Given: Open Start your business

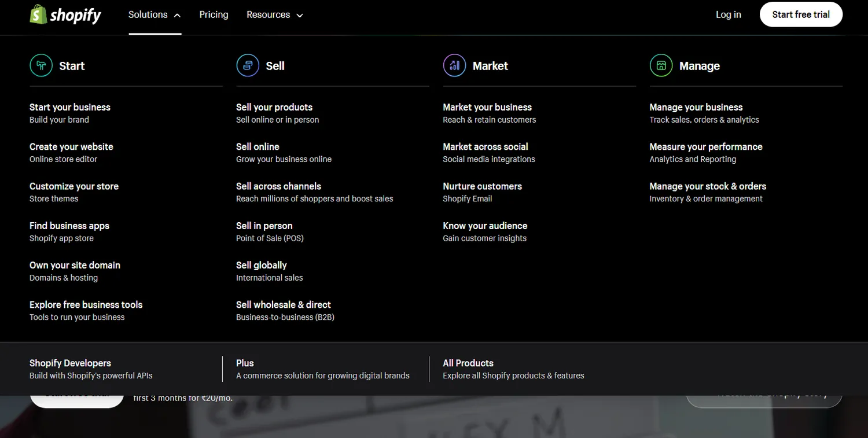Looking at the screenshot, I should pos(70,107).
